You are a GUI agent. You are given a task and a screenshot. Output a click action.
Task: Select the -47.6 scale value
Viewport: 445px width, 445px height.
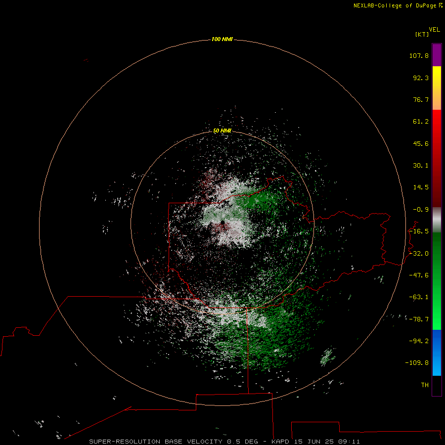(x=419, y=275)
